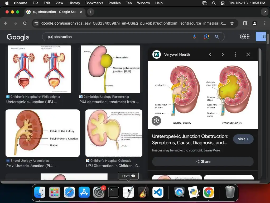Open the History menu
Viewport: 270px width, 203px height.
pos(74,3)
